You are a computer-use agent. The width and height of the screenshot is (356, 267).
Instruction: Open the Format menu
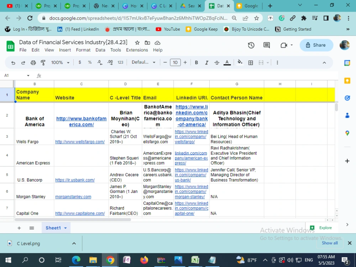[x=83, y=50]
